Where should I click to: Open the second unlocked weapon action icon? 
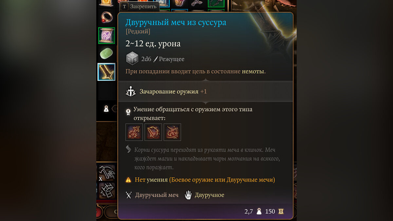click(x=153, y=132)
